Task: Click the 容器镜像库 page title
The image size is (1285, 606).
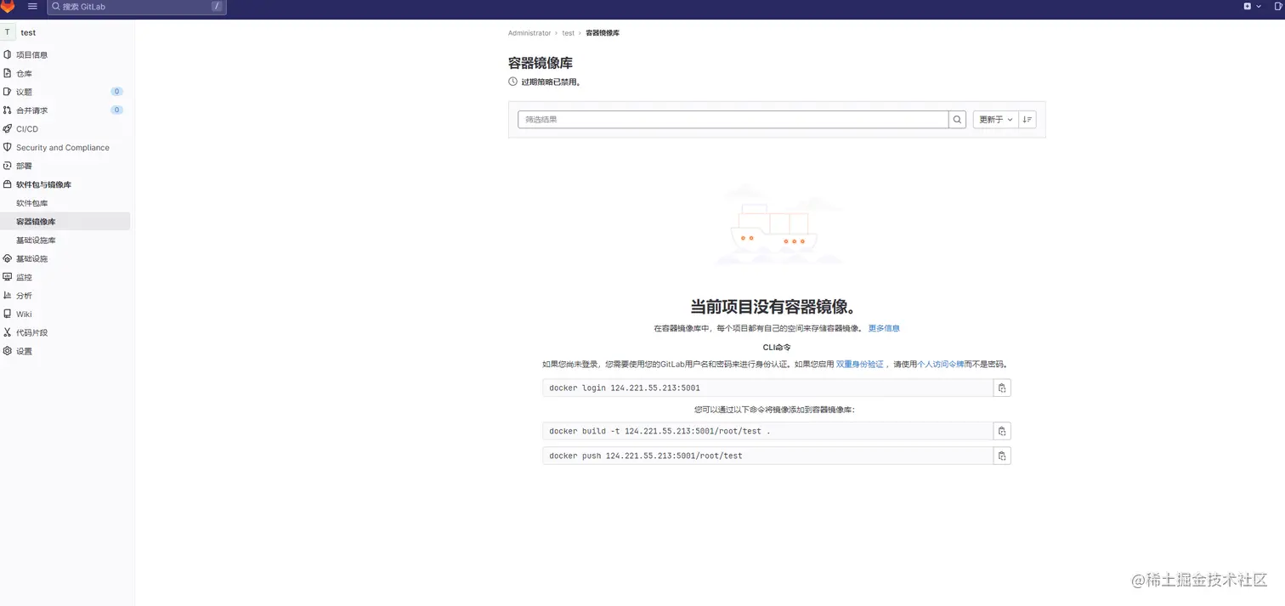Action: tap(541, 63)
